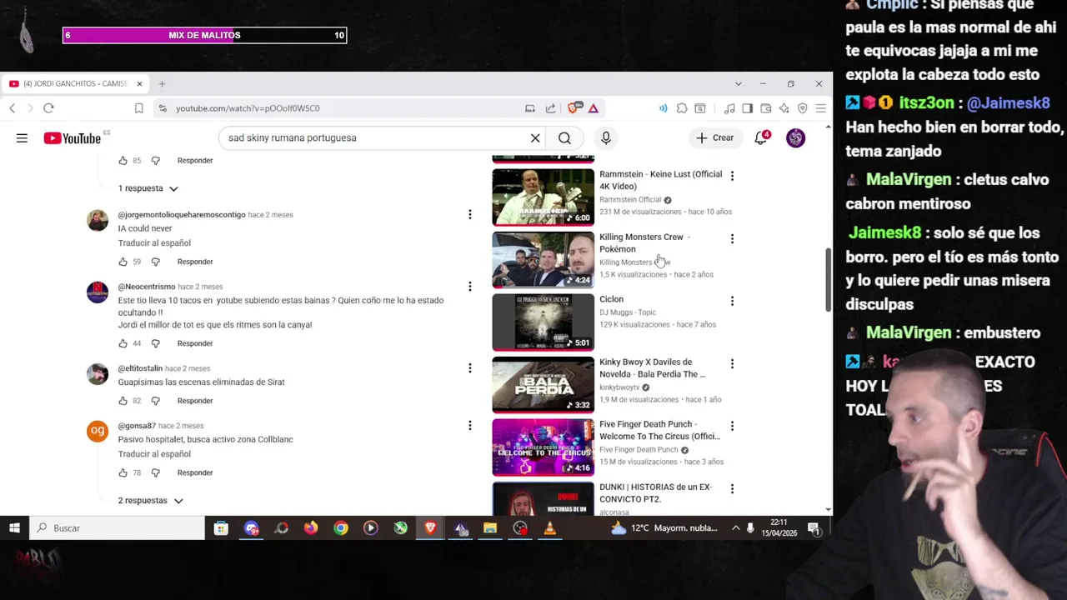
Task: Dislike the comment by @jorgemontolioqueharemoscontigo
Action: tap(155, 262)
